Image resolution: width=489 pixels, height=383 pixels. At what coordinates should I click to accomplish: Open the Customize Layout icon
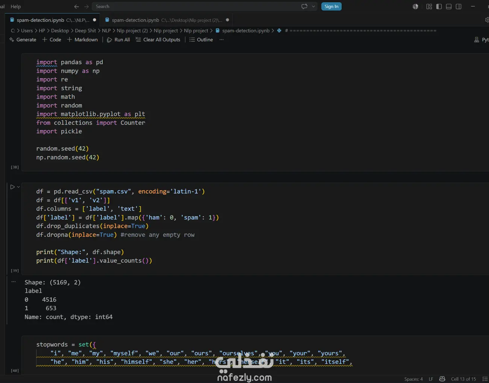coord(429,6)
